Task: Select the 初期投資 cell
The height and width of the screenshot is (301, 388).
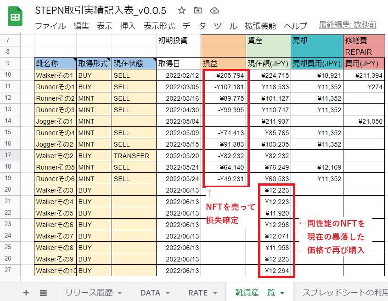Action: [179, 40]
